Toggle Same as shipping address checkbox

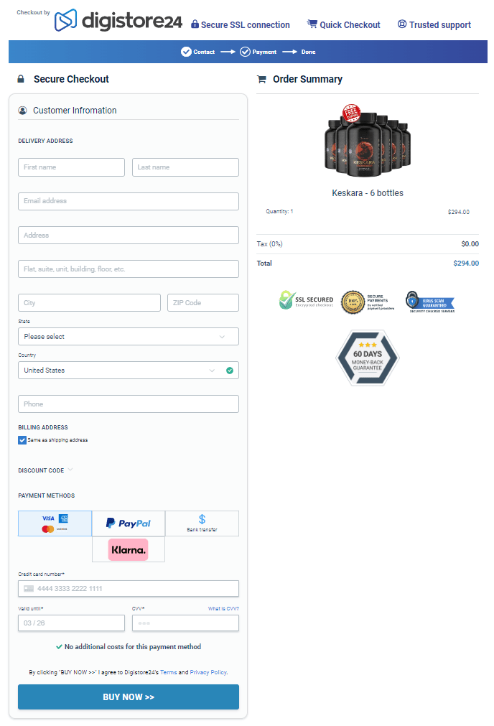[x=22, y=440]
